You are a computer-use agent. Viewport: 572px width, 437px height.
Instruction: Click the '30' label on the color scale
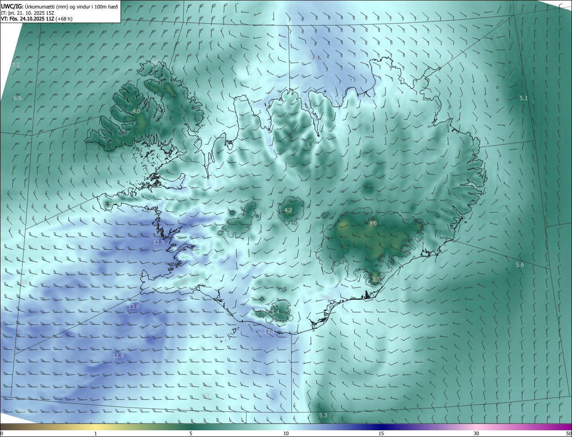(x=476, y=433)
